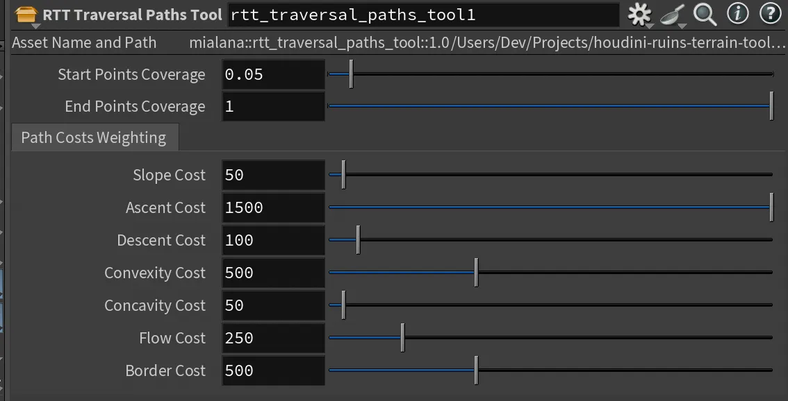Click the Flow Cost parameter label
788x401 pixels.
click(172, 338)
